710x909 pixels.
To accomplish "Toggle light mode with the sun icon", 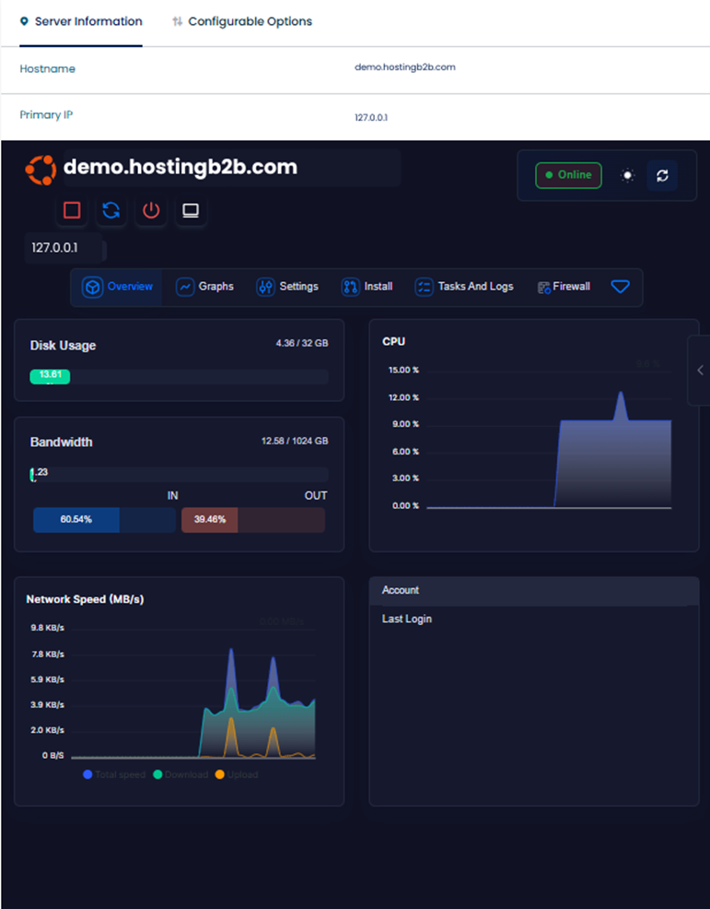I will (x=628, y=175).
